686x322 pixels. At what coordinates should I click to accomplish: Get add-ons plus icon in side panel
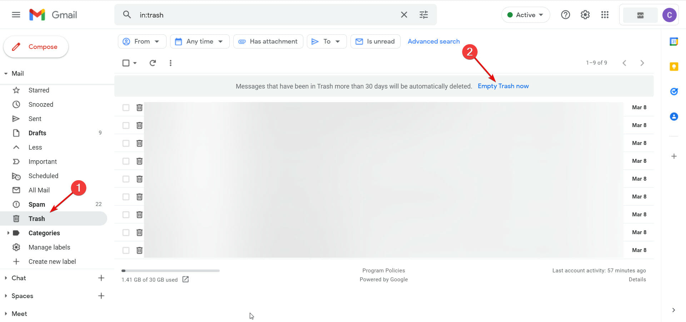(x=674, y=156)
